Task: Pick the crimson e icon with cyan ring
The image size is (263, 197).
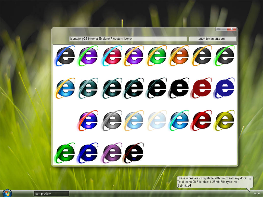Action: [x=112, y=56]
